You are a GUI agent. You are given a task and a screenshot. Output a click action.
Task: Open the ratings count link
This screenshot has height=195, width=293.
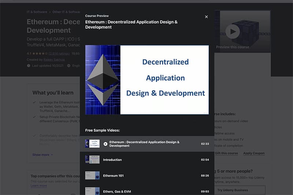(59, 54)
